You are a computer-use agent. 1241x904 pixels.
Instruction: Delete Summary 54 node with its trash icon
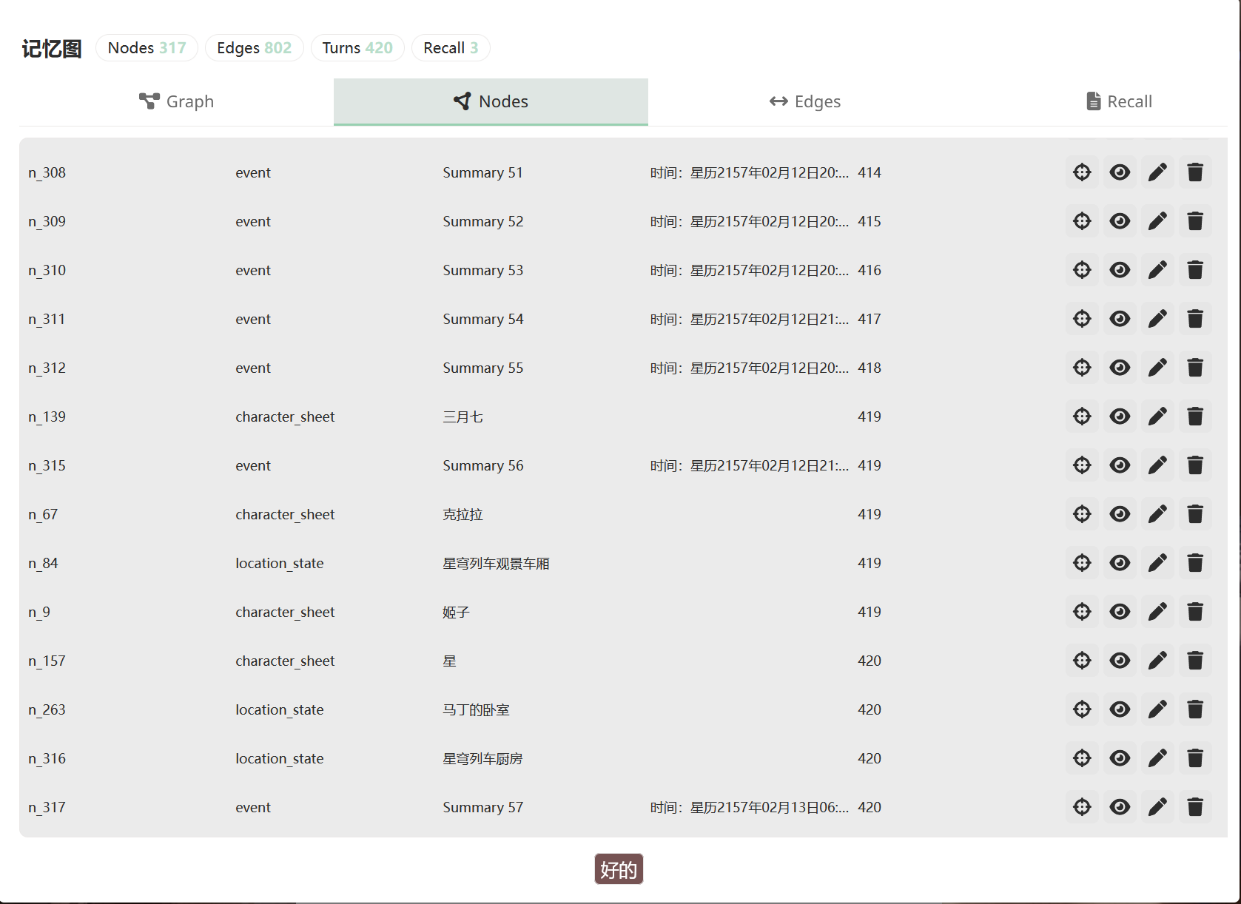(1195, 319)
